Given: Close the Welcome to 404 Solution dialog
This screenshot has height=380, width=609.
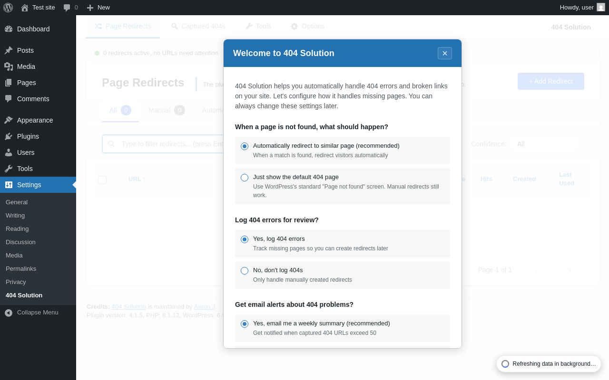Looking at the screenshot, I should click(445, 53).
